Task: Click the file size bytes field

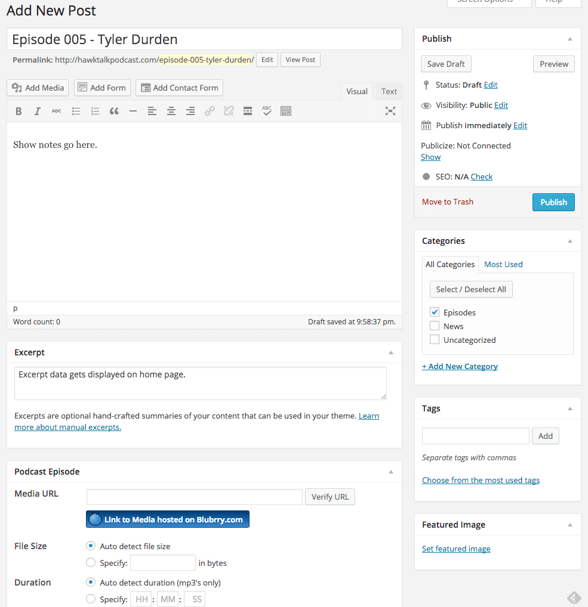Action: click(163, 562)
